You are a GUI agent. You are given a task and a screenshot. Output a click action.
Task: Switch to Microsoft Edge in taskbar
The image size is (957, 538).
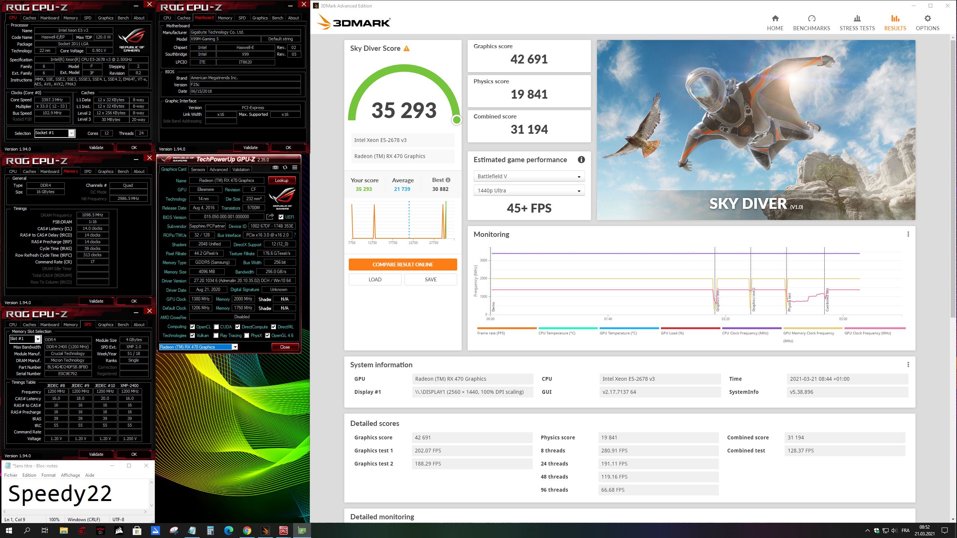click(x=228, y=530)
